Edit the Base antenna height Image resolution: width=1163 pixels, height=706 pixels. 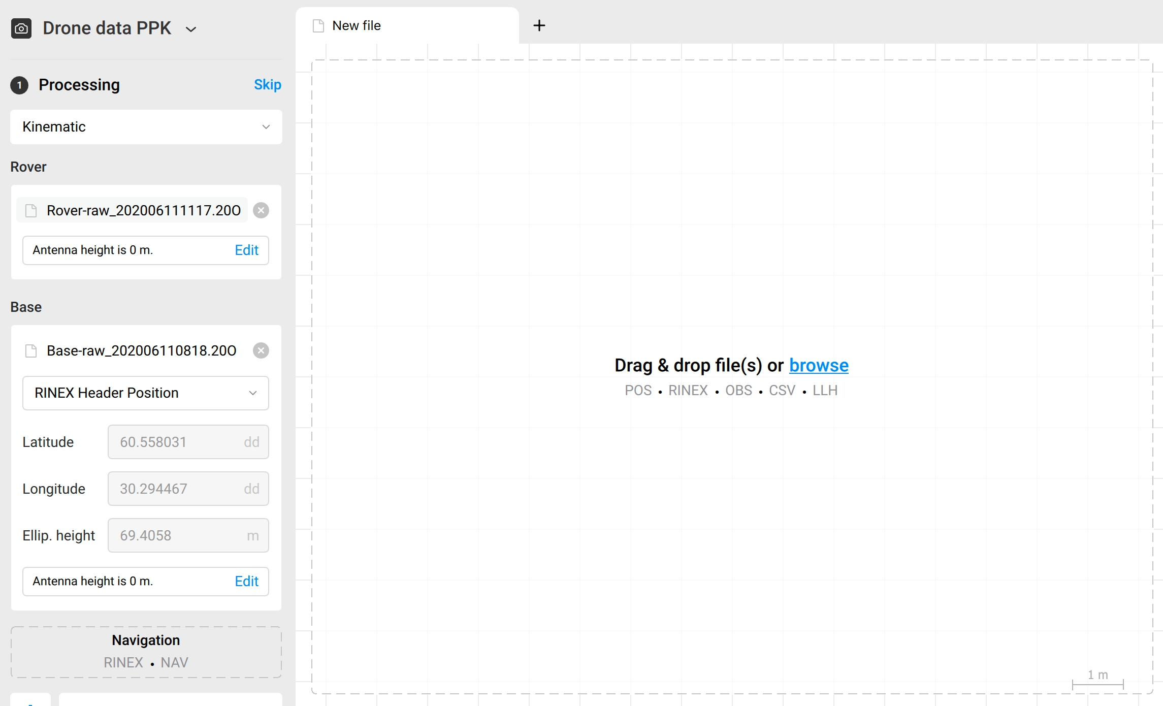(x=246, y=581)
